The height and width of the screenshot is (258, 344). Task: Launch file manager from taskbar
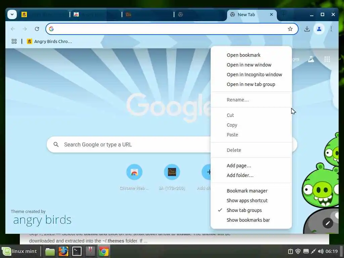pyautogui.click(x=50, y=251)
